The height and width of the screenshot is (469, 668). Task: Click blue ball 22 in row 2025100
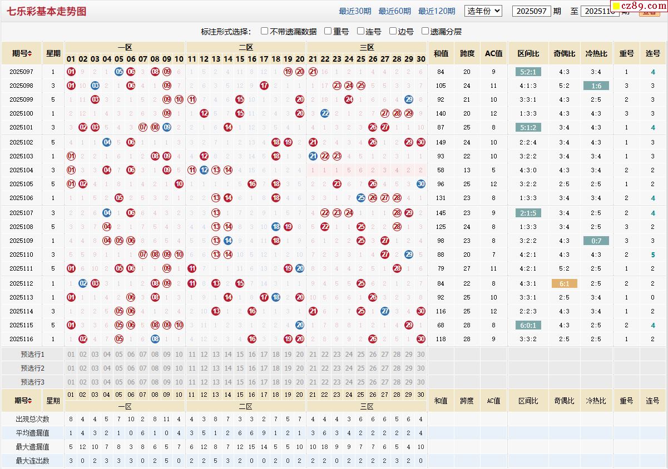pos(325,113)
